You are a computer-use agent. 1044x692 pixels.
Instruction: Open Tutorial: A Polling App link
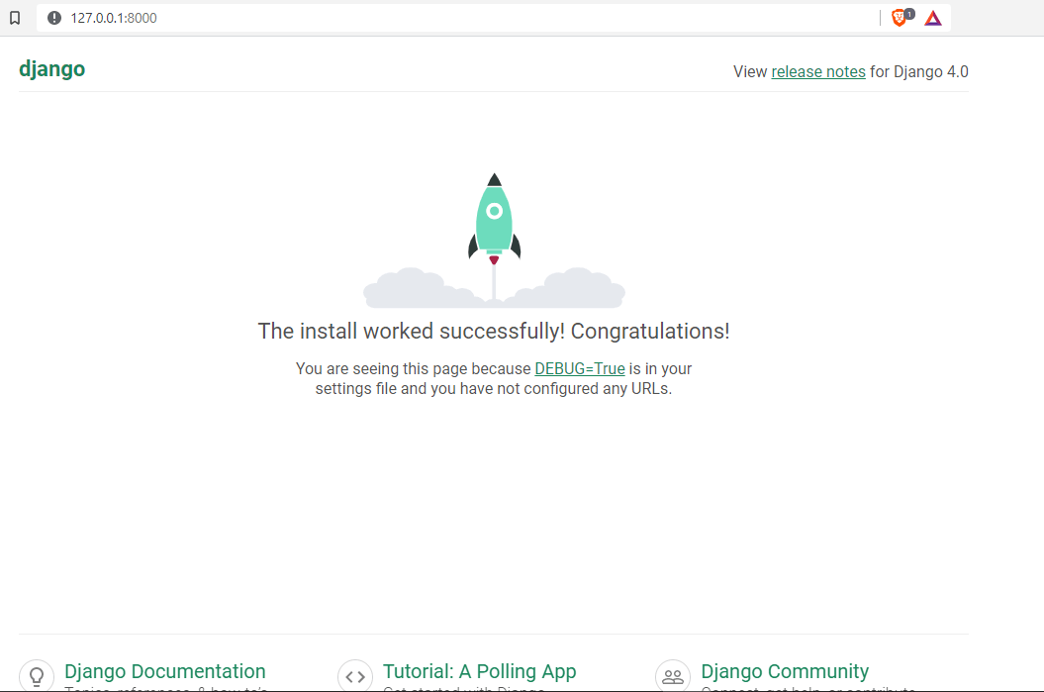(x=479, y=671)
